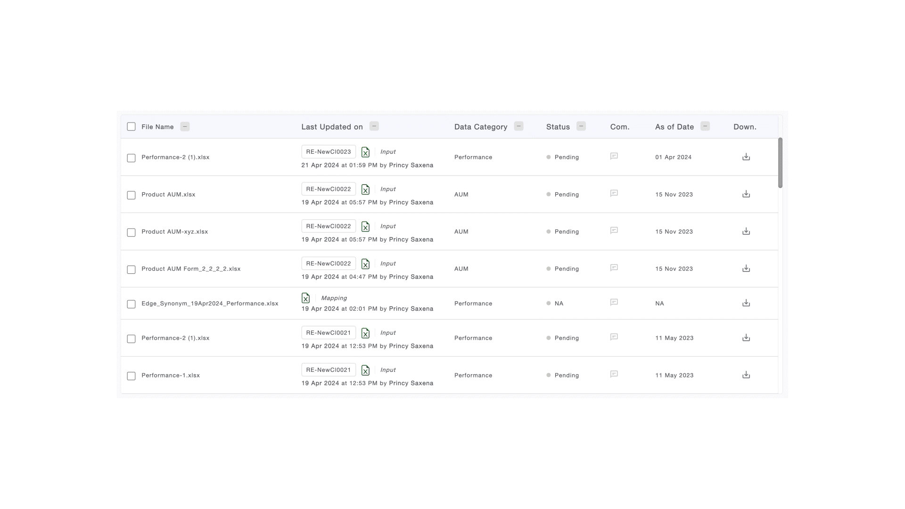Open Status column filter button
The image size is (905, 509).
[x=581, y=126]
